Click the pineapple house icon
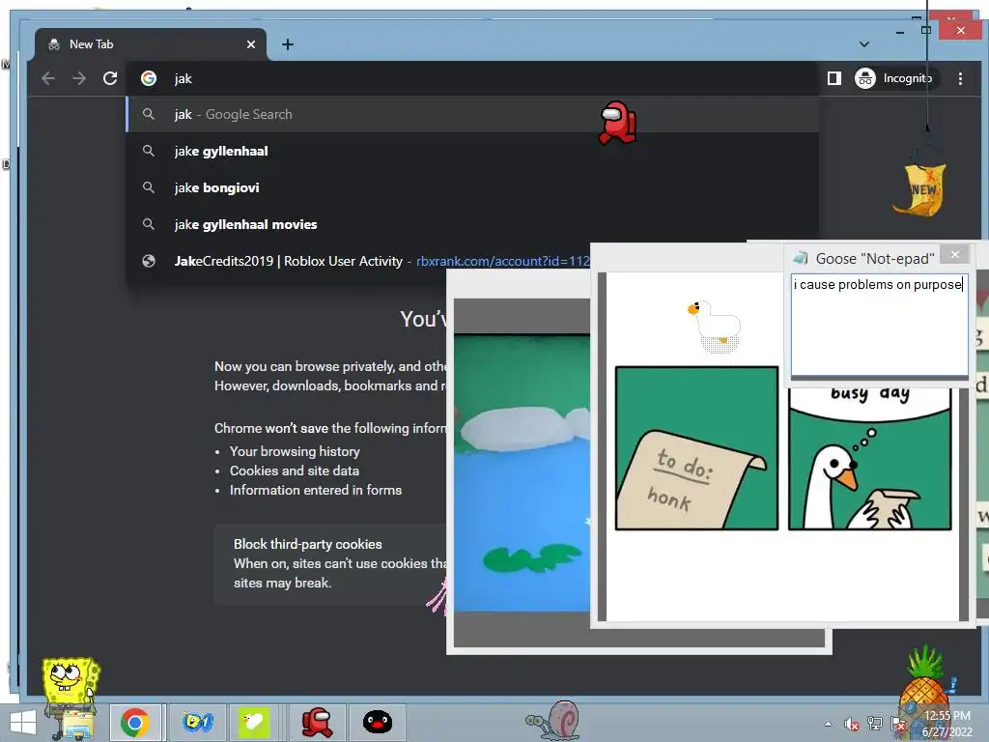 coord(924,681)
